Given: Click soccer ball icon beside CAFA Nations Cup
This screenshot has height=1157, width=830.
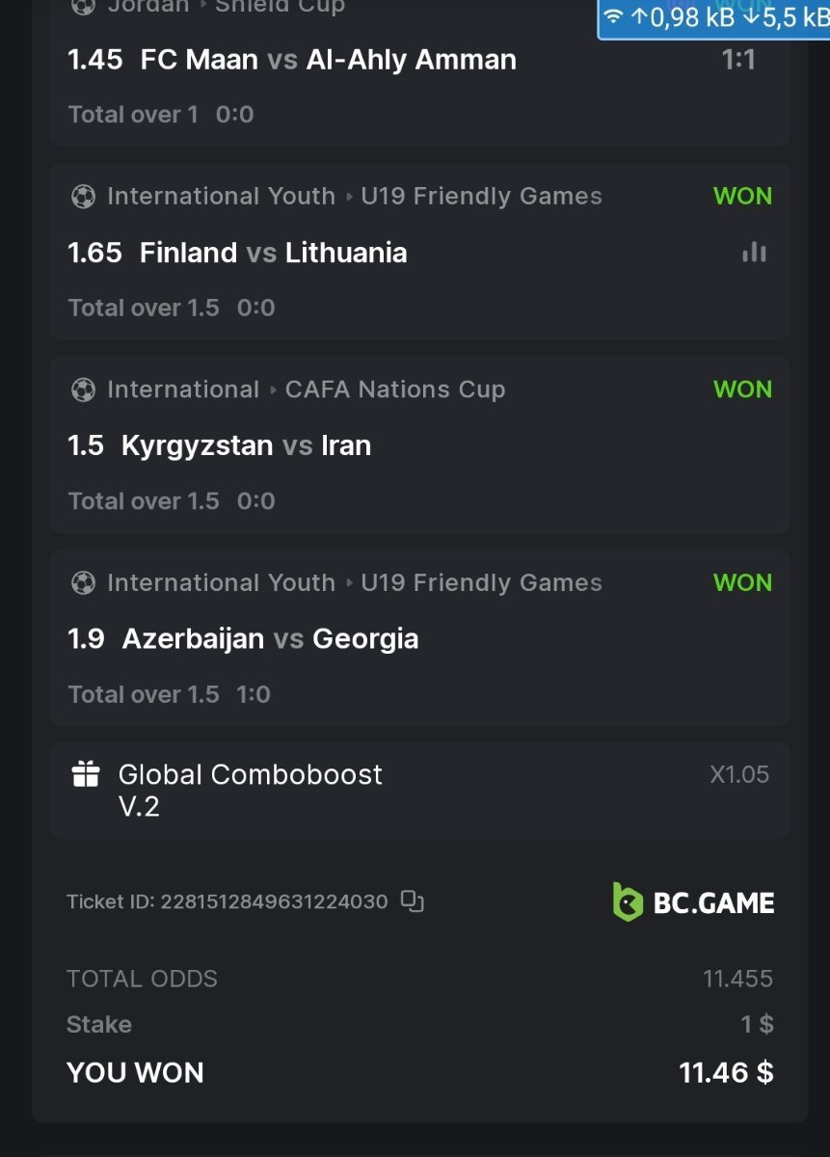Looking at the screenshot, I should click(x=84, y=390).
